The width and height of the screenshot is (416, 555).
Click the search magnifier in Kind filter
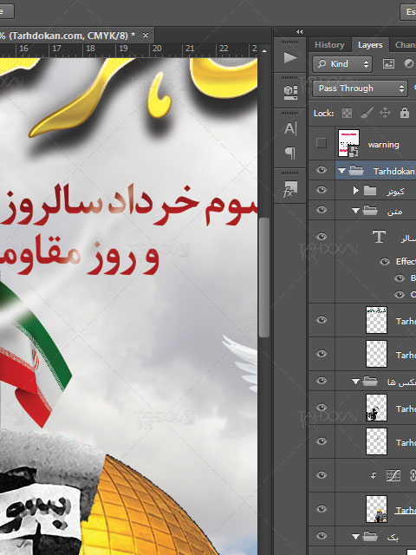tap(322, 63)
